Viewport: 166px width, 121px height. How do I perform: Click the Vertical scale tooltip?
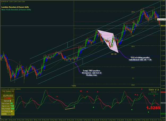coord(161,19)
